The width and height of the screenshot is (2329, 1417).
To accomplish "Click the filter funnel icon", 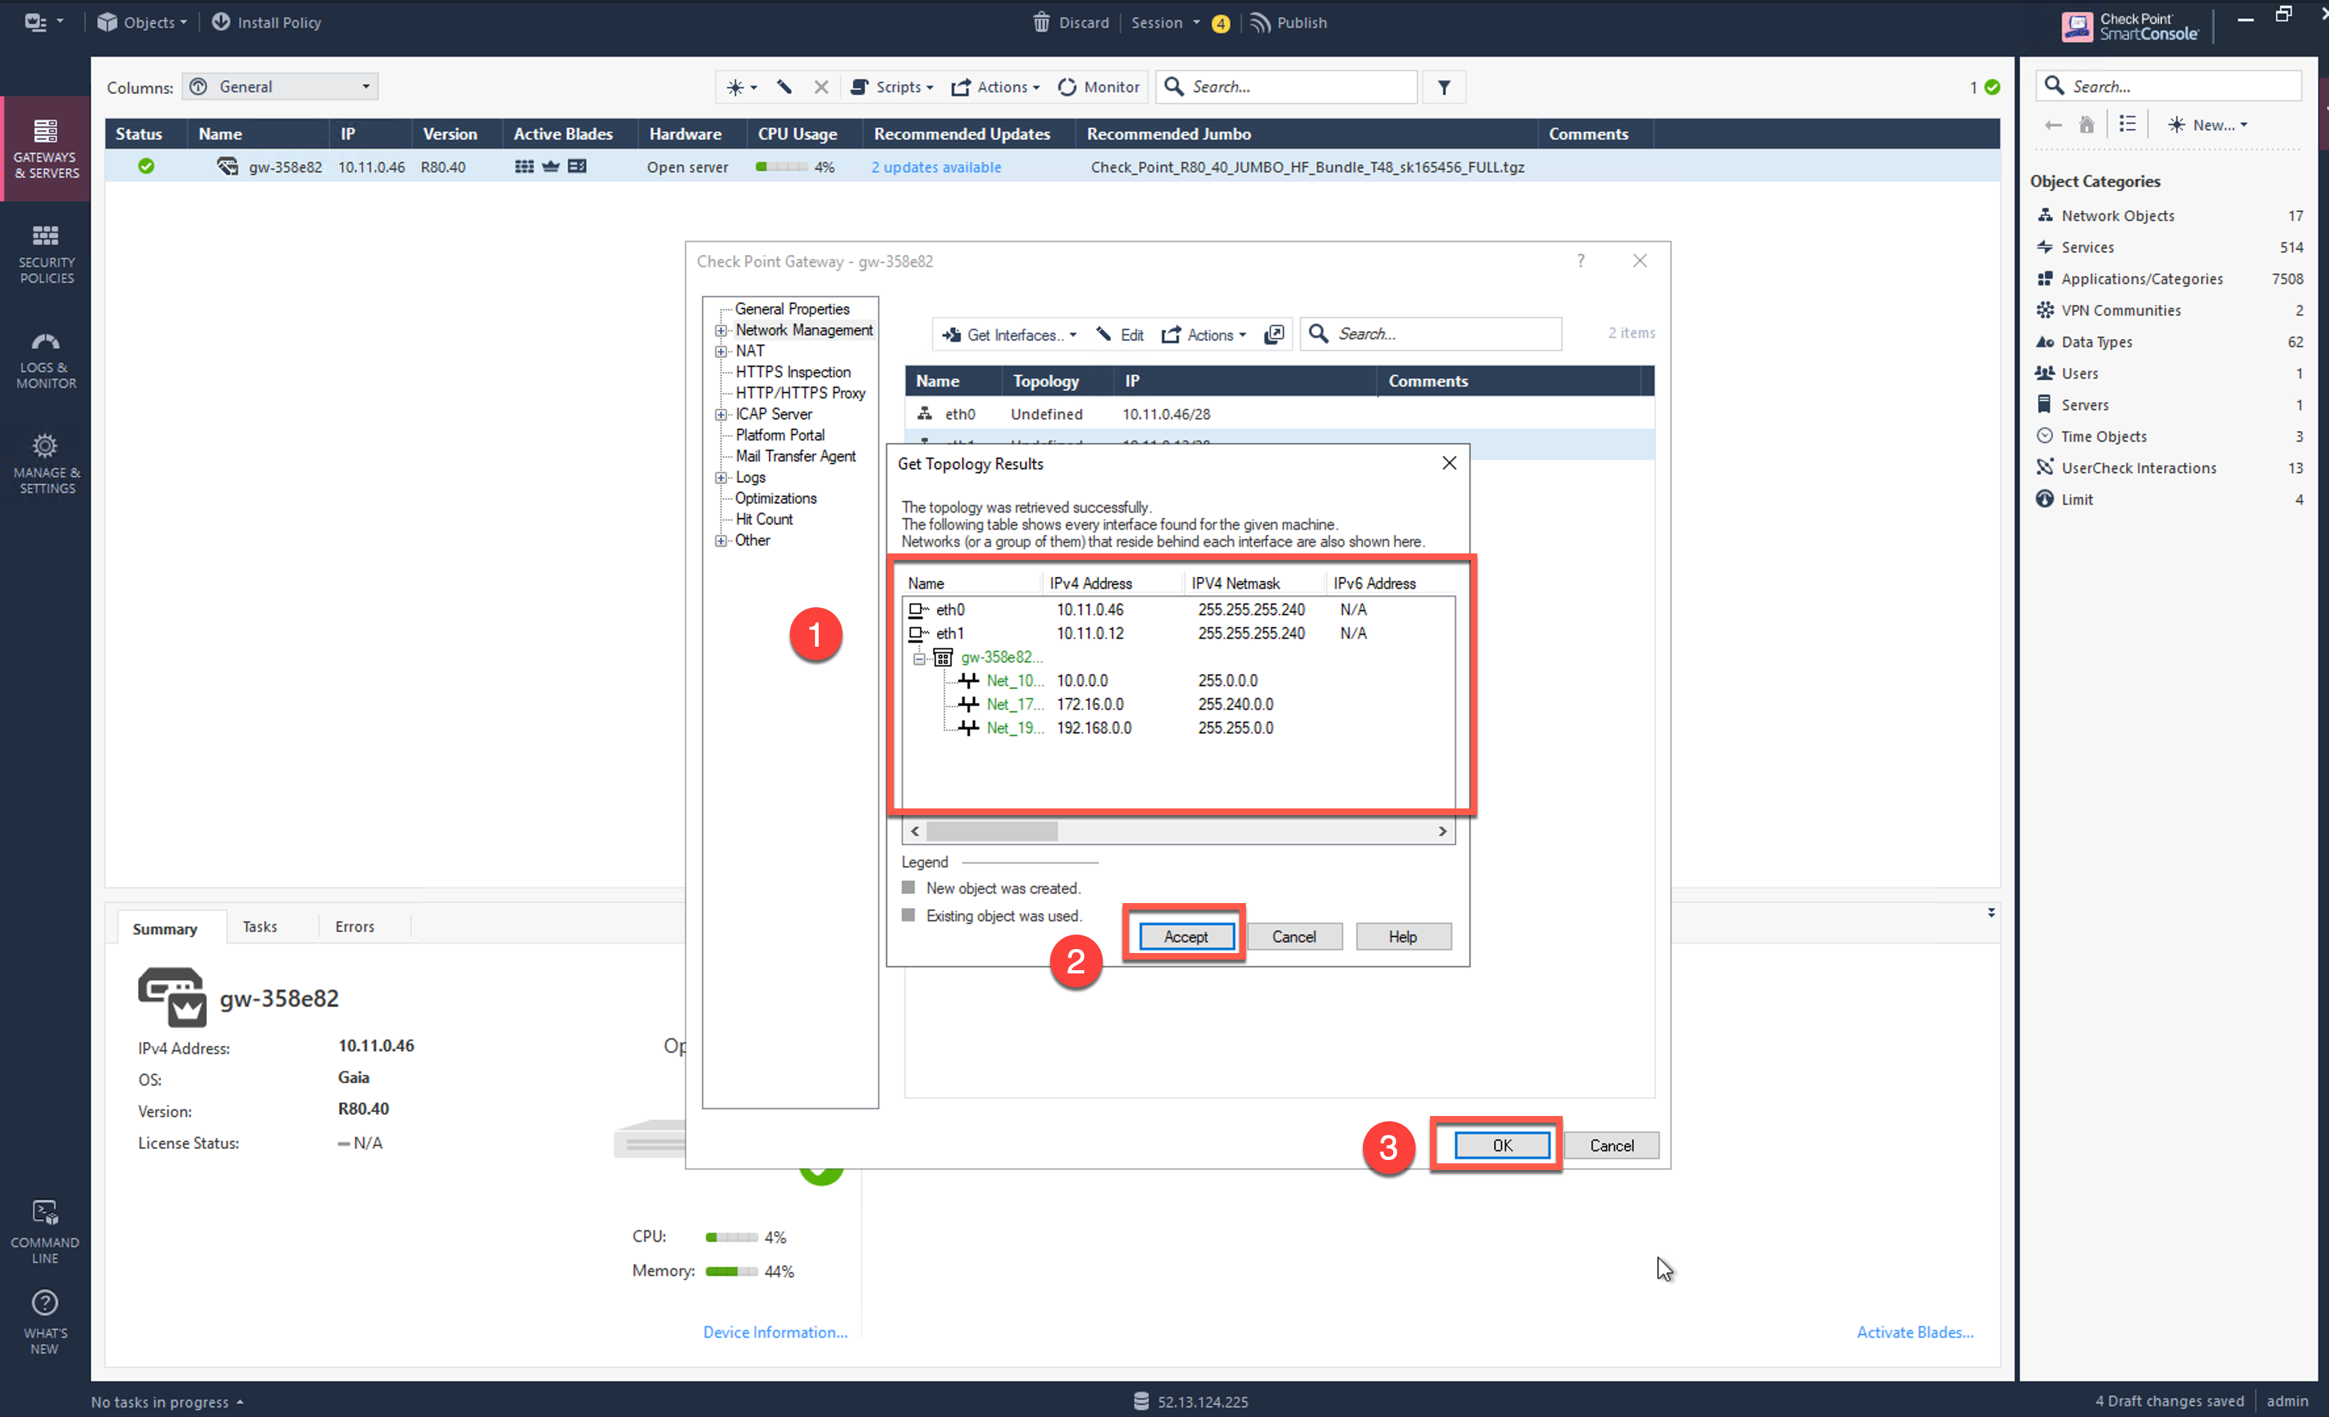I will pyautogui.click(x=1443, y=87).
